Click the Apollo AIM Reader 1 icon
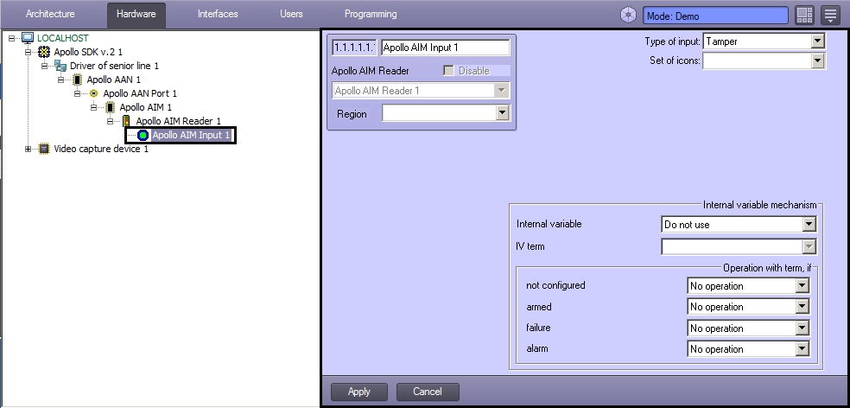Viewport: 850px width, 408px height. [x=126, y=121]
